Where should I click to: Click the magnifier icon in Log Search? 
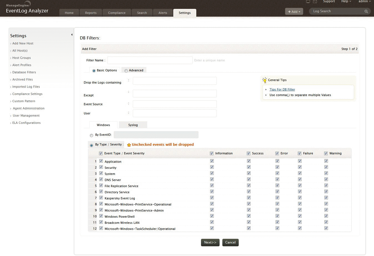click(x=366, y=11)
